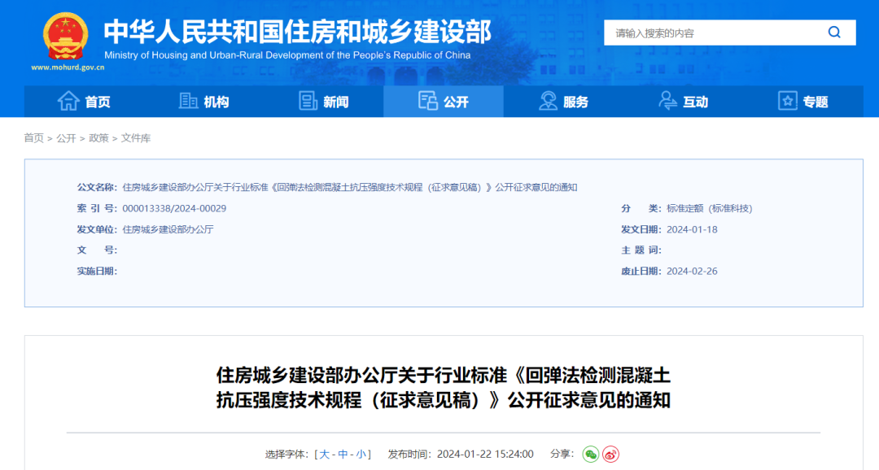This screenshot has height=470, width=879.
Task: Click the 公开 disclosure icon
Action: pyautogui.click(x=426, y=101)
